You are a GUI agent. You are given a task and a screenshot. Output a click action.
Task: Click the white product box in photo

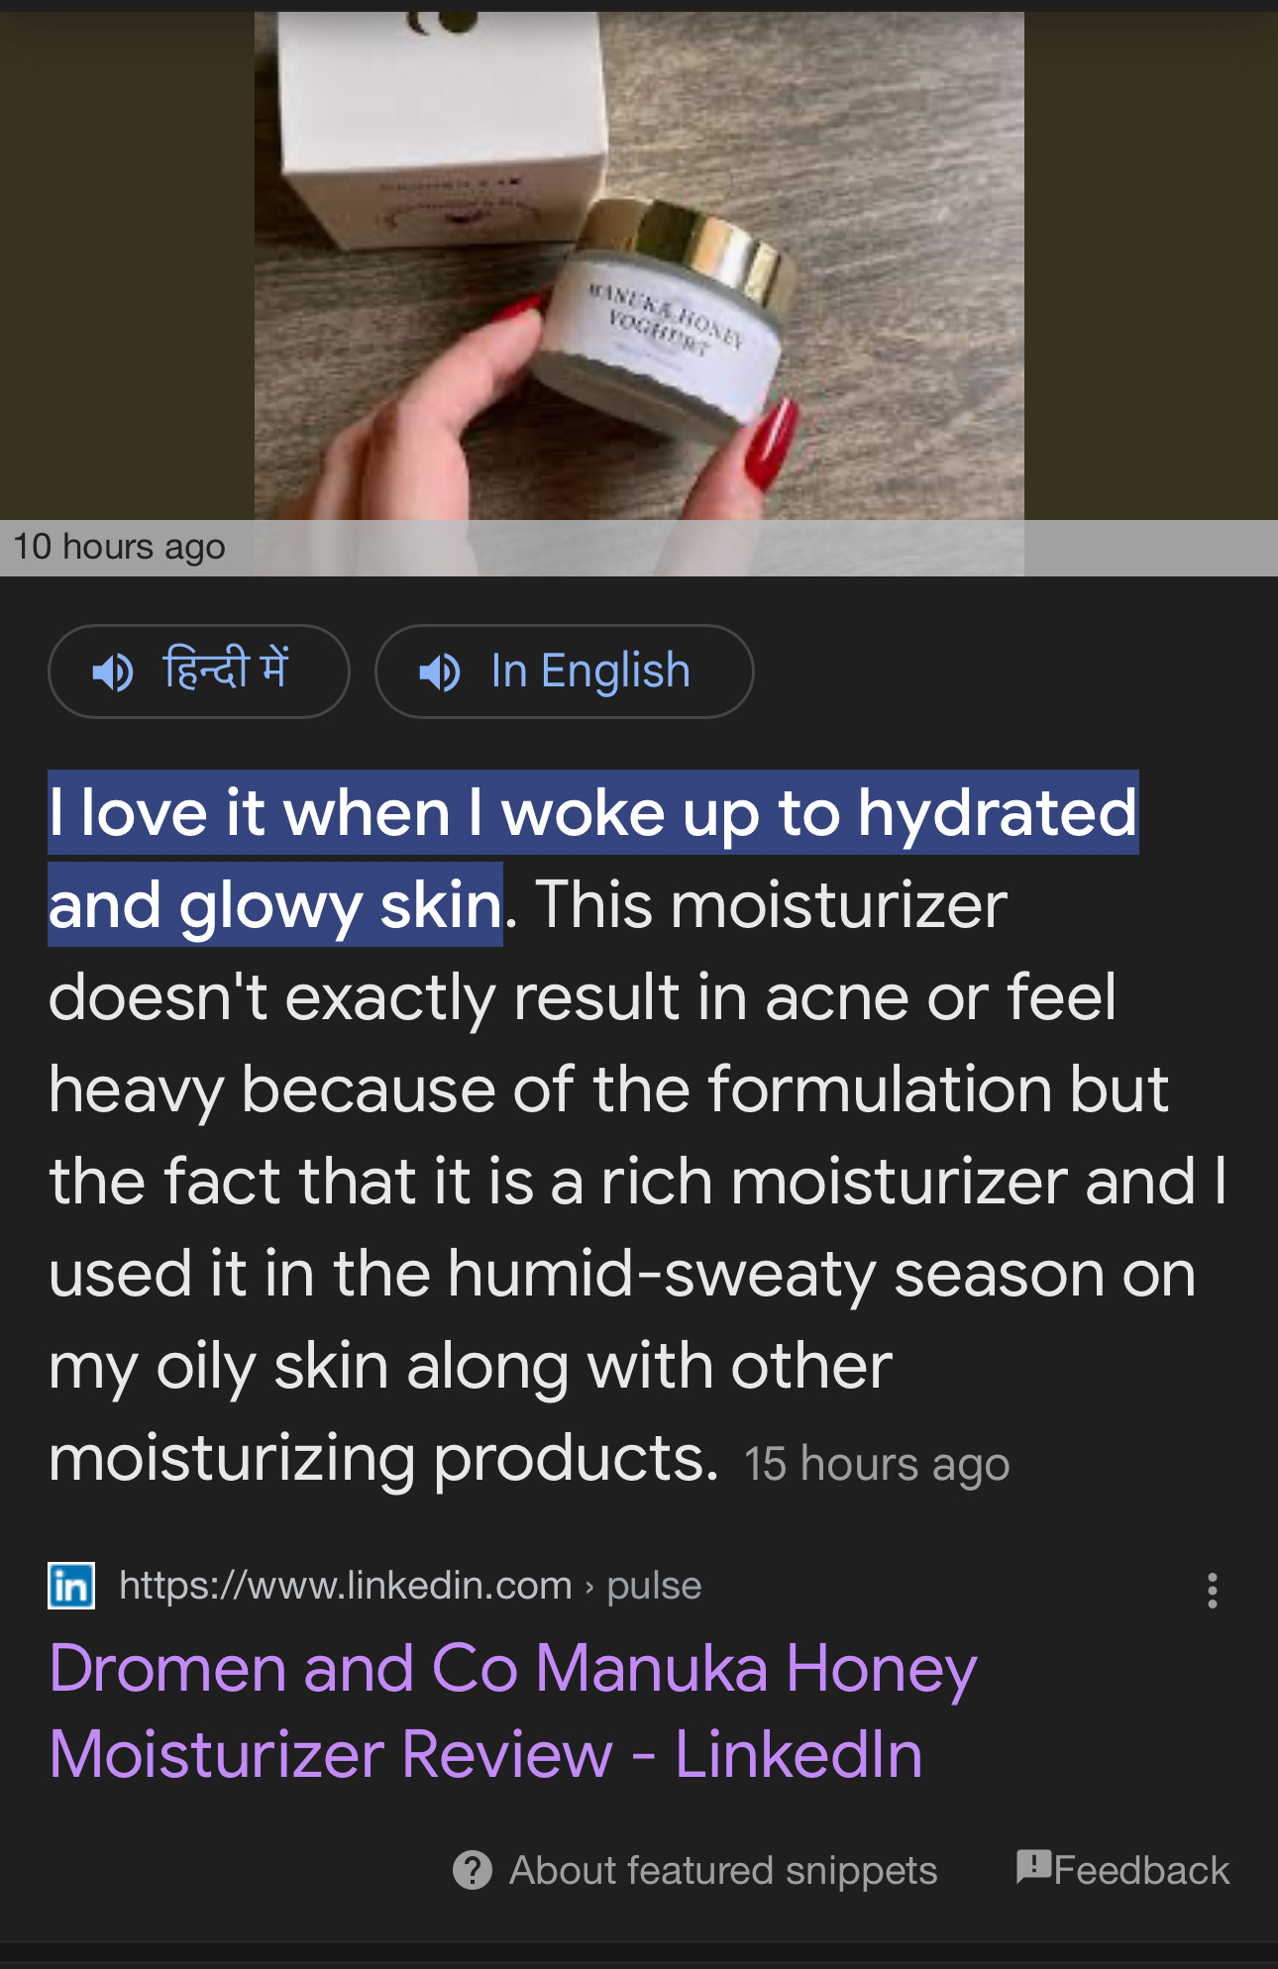(x=436, y=129)
